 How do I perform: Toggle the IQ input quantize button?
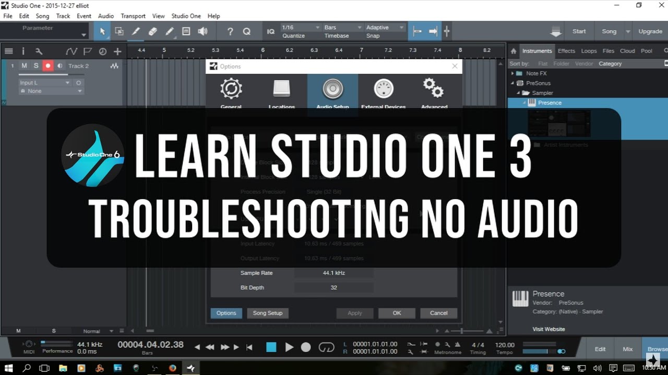pos(271,31)
